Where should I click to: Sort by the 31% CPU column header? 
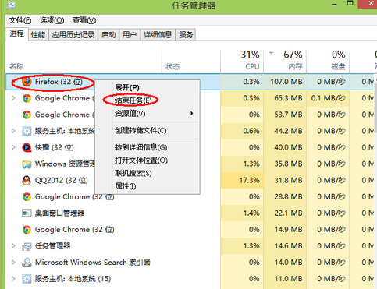click(242, 61)
